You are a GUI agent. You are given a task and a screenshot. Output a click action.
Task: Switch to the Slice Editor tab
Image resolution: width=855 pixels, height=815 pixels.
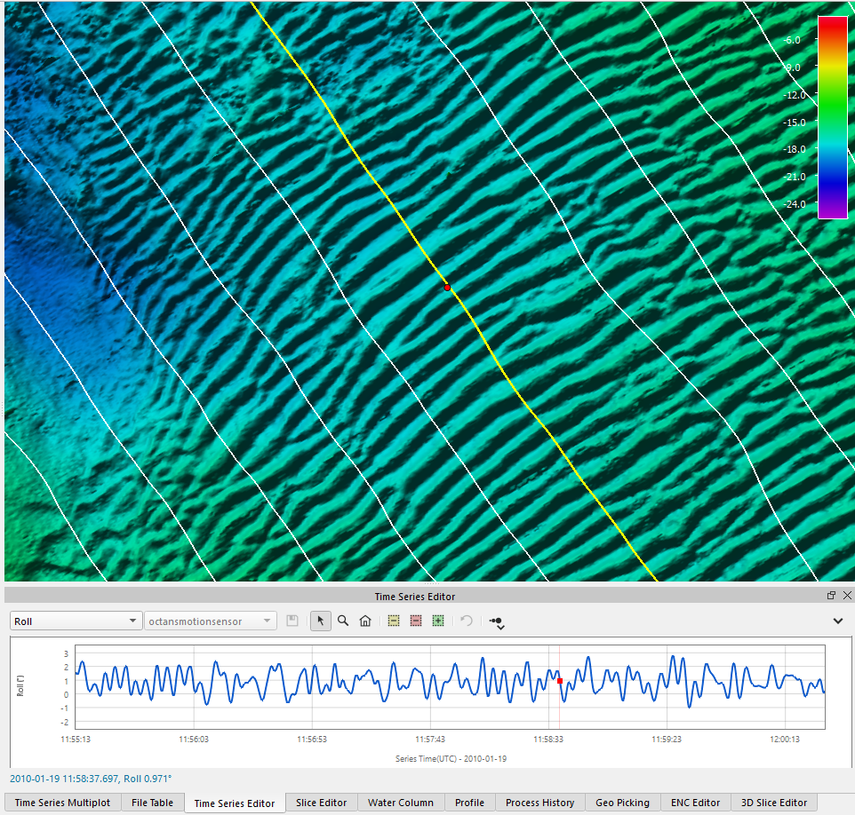tap(321, 803)
